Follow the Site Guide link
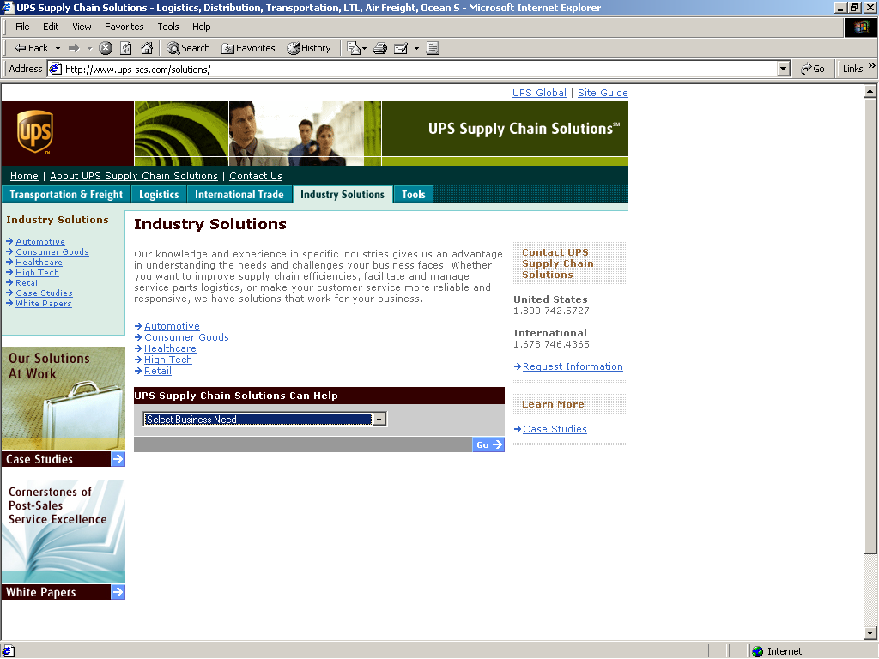Image resolution: width=879 pixels, height=659 pixels. [x=603, y=93]
